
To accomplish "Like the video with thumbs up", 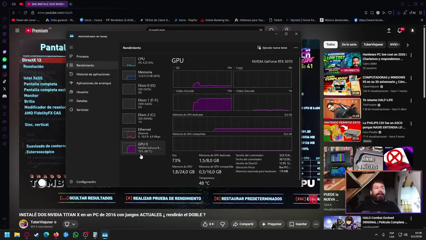I will (x=208, y=224).
